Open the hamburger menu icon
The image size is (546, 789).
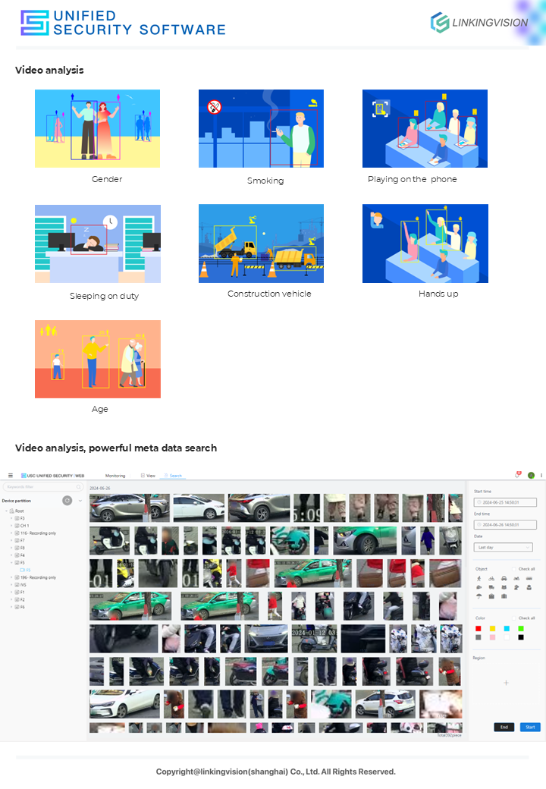pos(10,476)
